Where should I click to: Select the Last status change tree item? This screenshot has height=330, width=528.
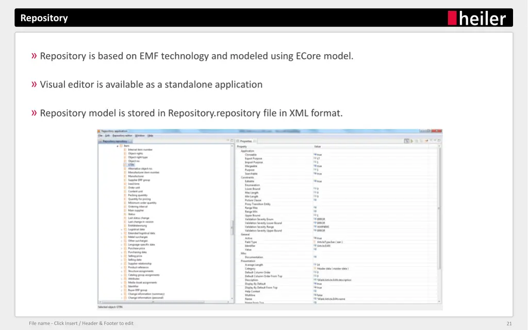click(x=138, y=218)
